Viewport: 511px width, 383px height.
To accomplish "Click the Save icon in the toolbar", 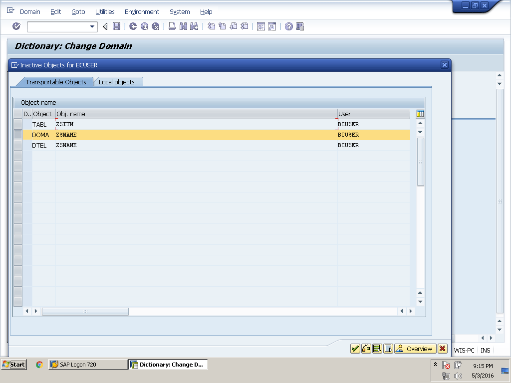I will coord(116,26).
